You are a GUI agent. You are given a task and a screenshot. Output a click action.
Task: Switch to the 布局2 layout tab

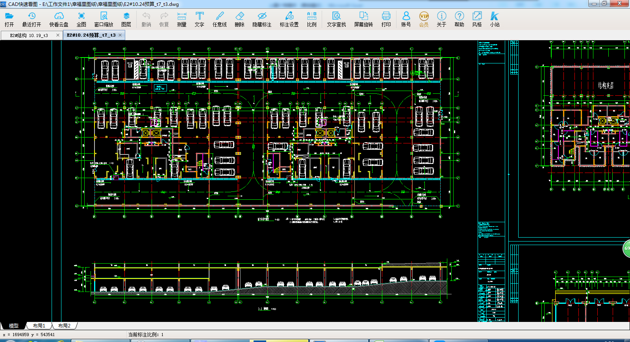click(64, 326)
